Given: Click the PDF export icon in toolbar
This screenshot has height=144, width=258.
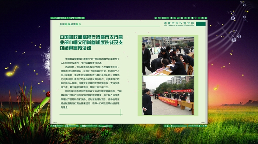Looking at the screenshot, I should 178,18.
